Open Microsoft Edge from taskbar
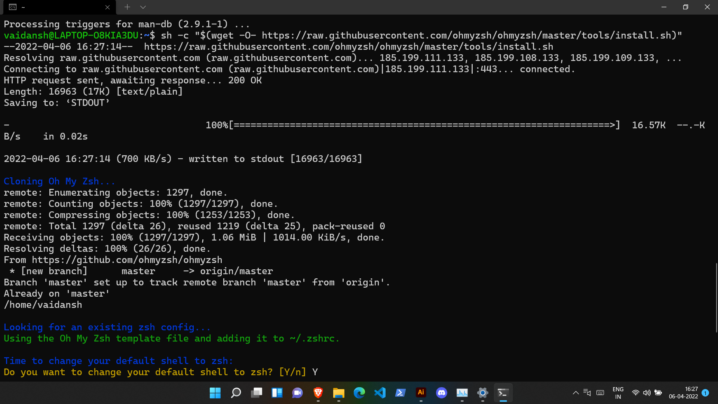 [359, 393]
